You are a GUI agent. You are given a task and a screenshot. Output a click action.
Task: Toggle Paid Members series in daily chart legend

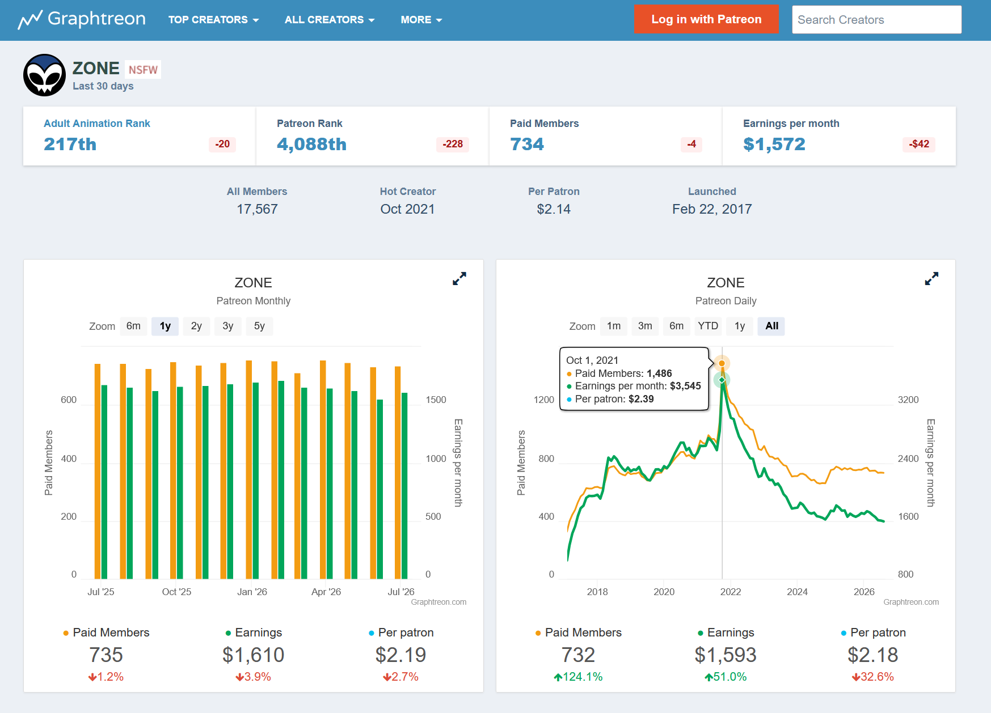[578, 633]
